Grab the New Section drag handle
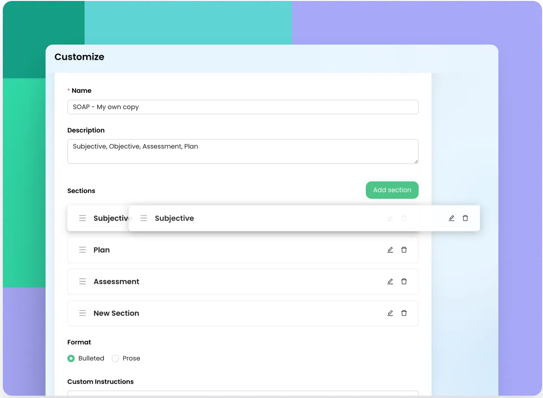Viewport: 543px width, 398px height. tap(82, 313)
